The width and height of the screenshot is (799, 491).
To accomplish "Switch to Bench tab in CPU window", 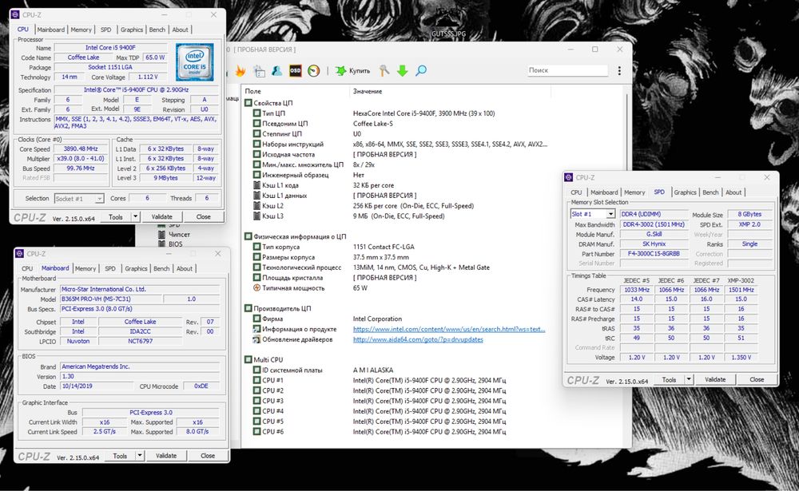I will click(157, 30).
